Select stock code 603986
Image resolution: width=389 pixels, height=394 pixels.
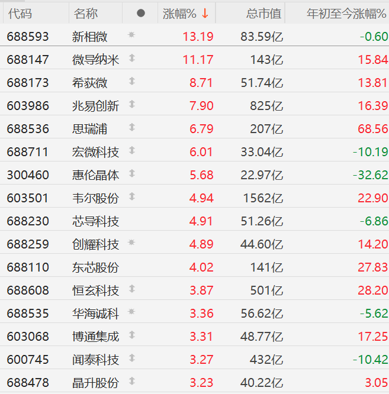click(x=28, y=106)
